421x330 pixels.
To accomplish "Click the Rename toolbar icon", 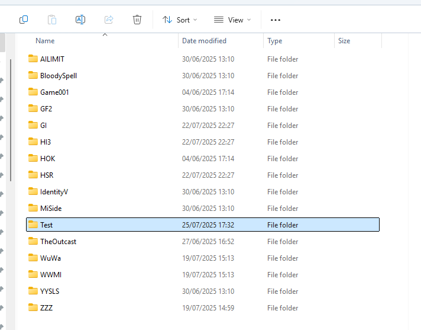I will [x=80, y=20].
